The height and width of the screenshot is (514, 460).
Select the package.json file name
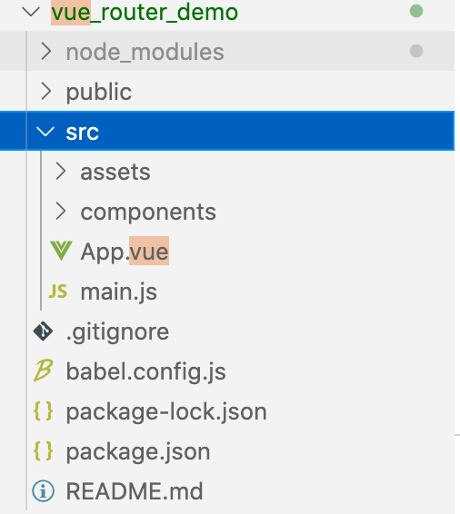coord(138,451)
